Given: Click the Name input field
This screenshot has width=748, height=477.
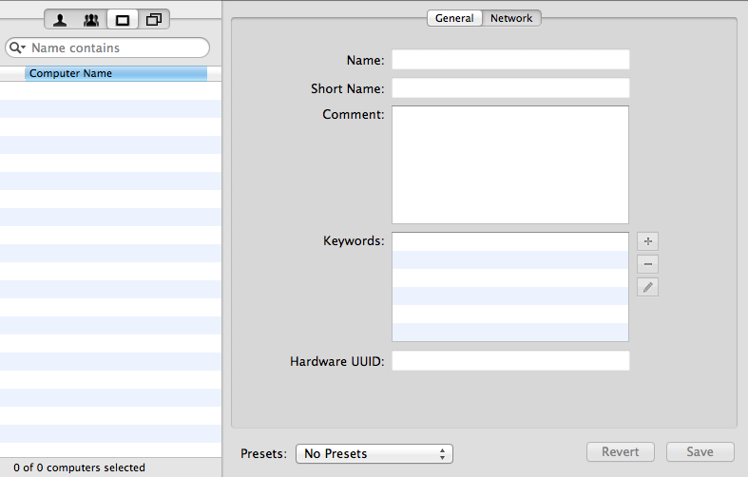Looking at the screenshot, I should pos(510,60).
